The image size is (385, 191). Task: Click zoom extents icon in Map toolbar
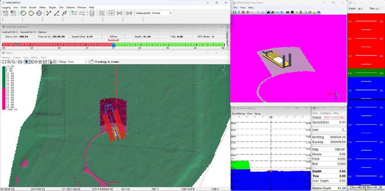pyautogui.click(x=4, y=61)
